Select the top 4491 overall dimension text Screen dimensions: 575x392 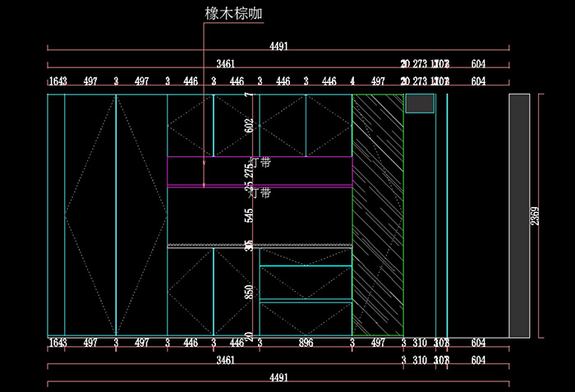coord(278,47)
